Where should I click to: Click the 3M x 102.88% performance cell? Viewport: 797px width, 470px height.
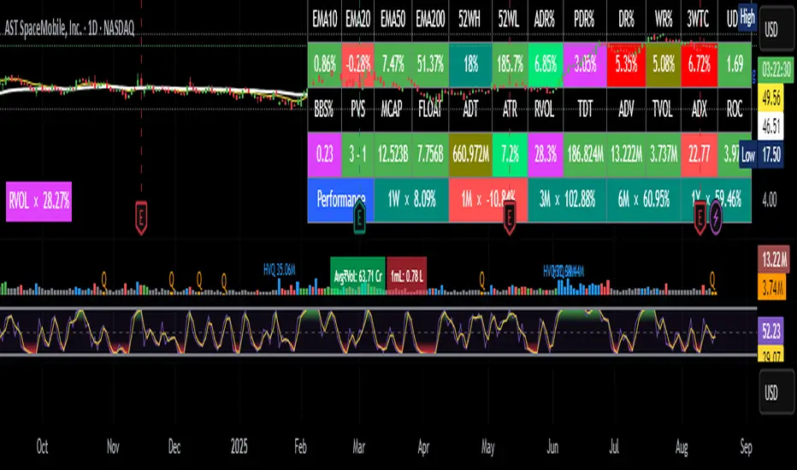pyautogui.click(x=567, y=200)
